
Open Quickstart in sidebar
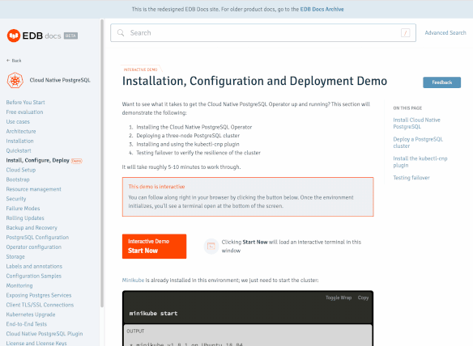[19, 150]
